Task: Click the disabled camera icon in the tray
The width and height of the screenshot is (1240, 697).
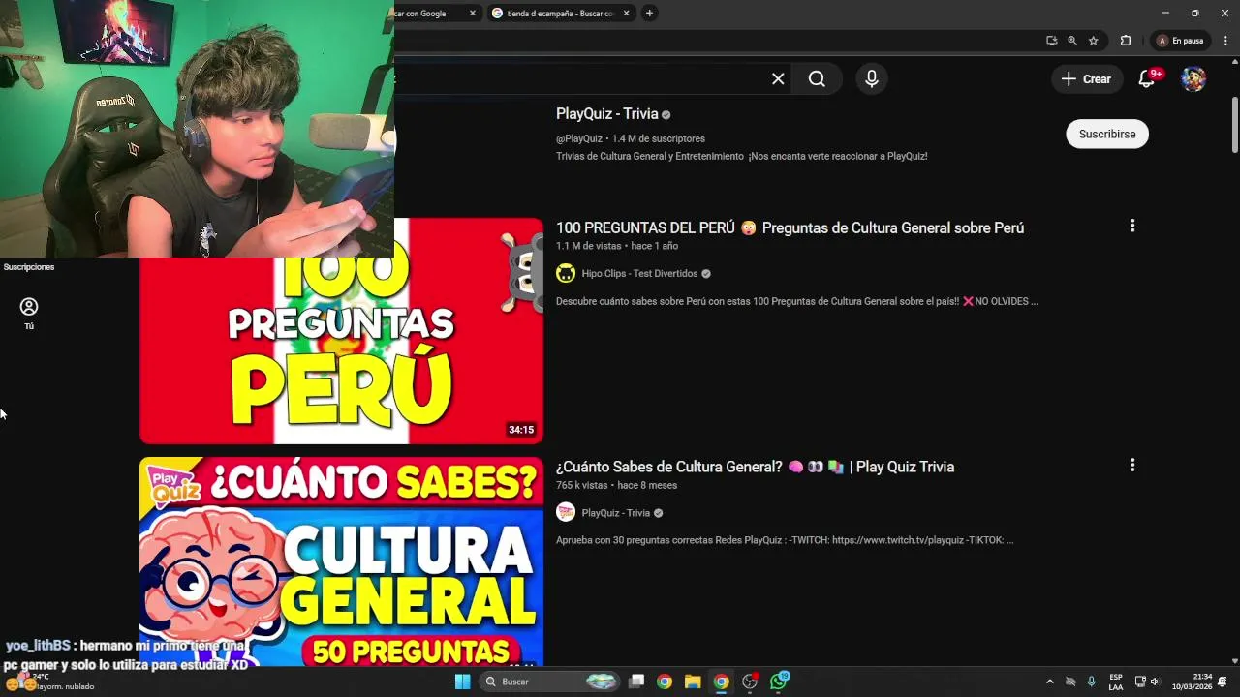Action: coord(1070,682)
